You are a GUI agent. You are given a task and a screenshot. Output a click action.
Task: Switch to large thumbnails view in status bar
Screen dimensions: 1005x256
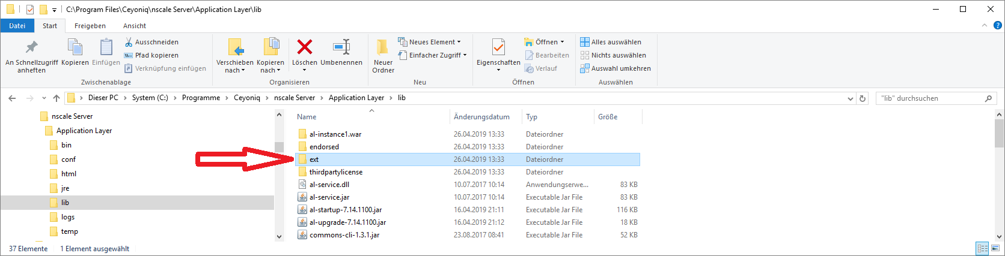996,249
